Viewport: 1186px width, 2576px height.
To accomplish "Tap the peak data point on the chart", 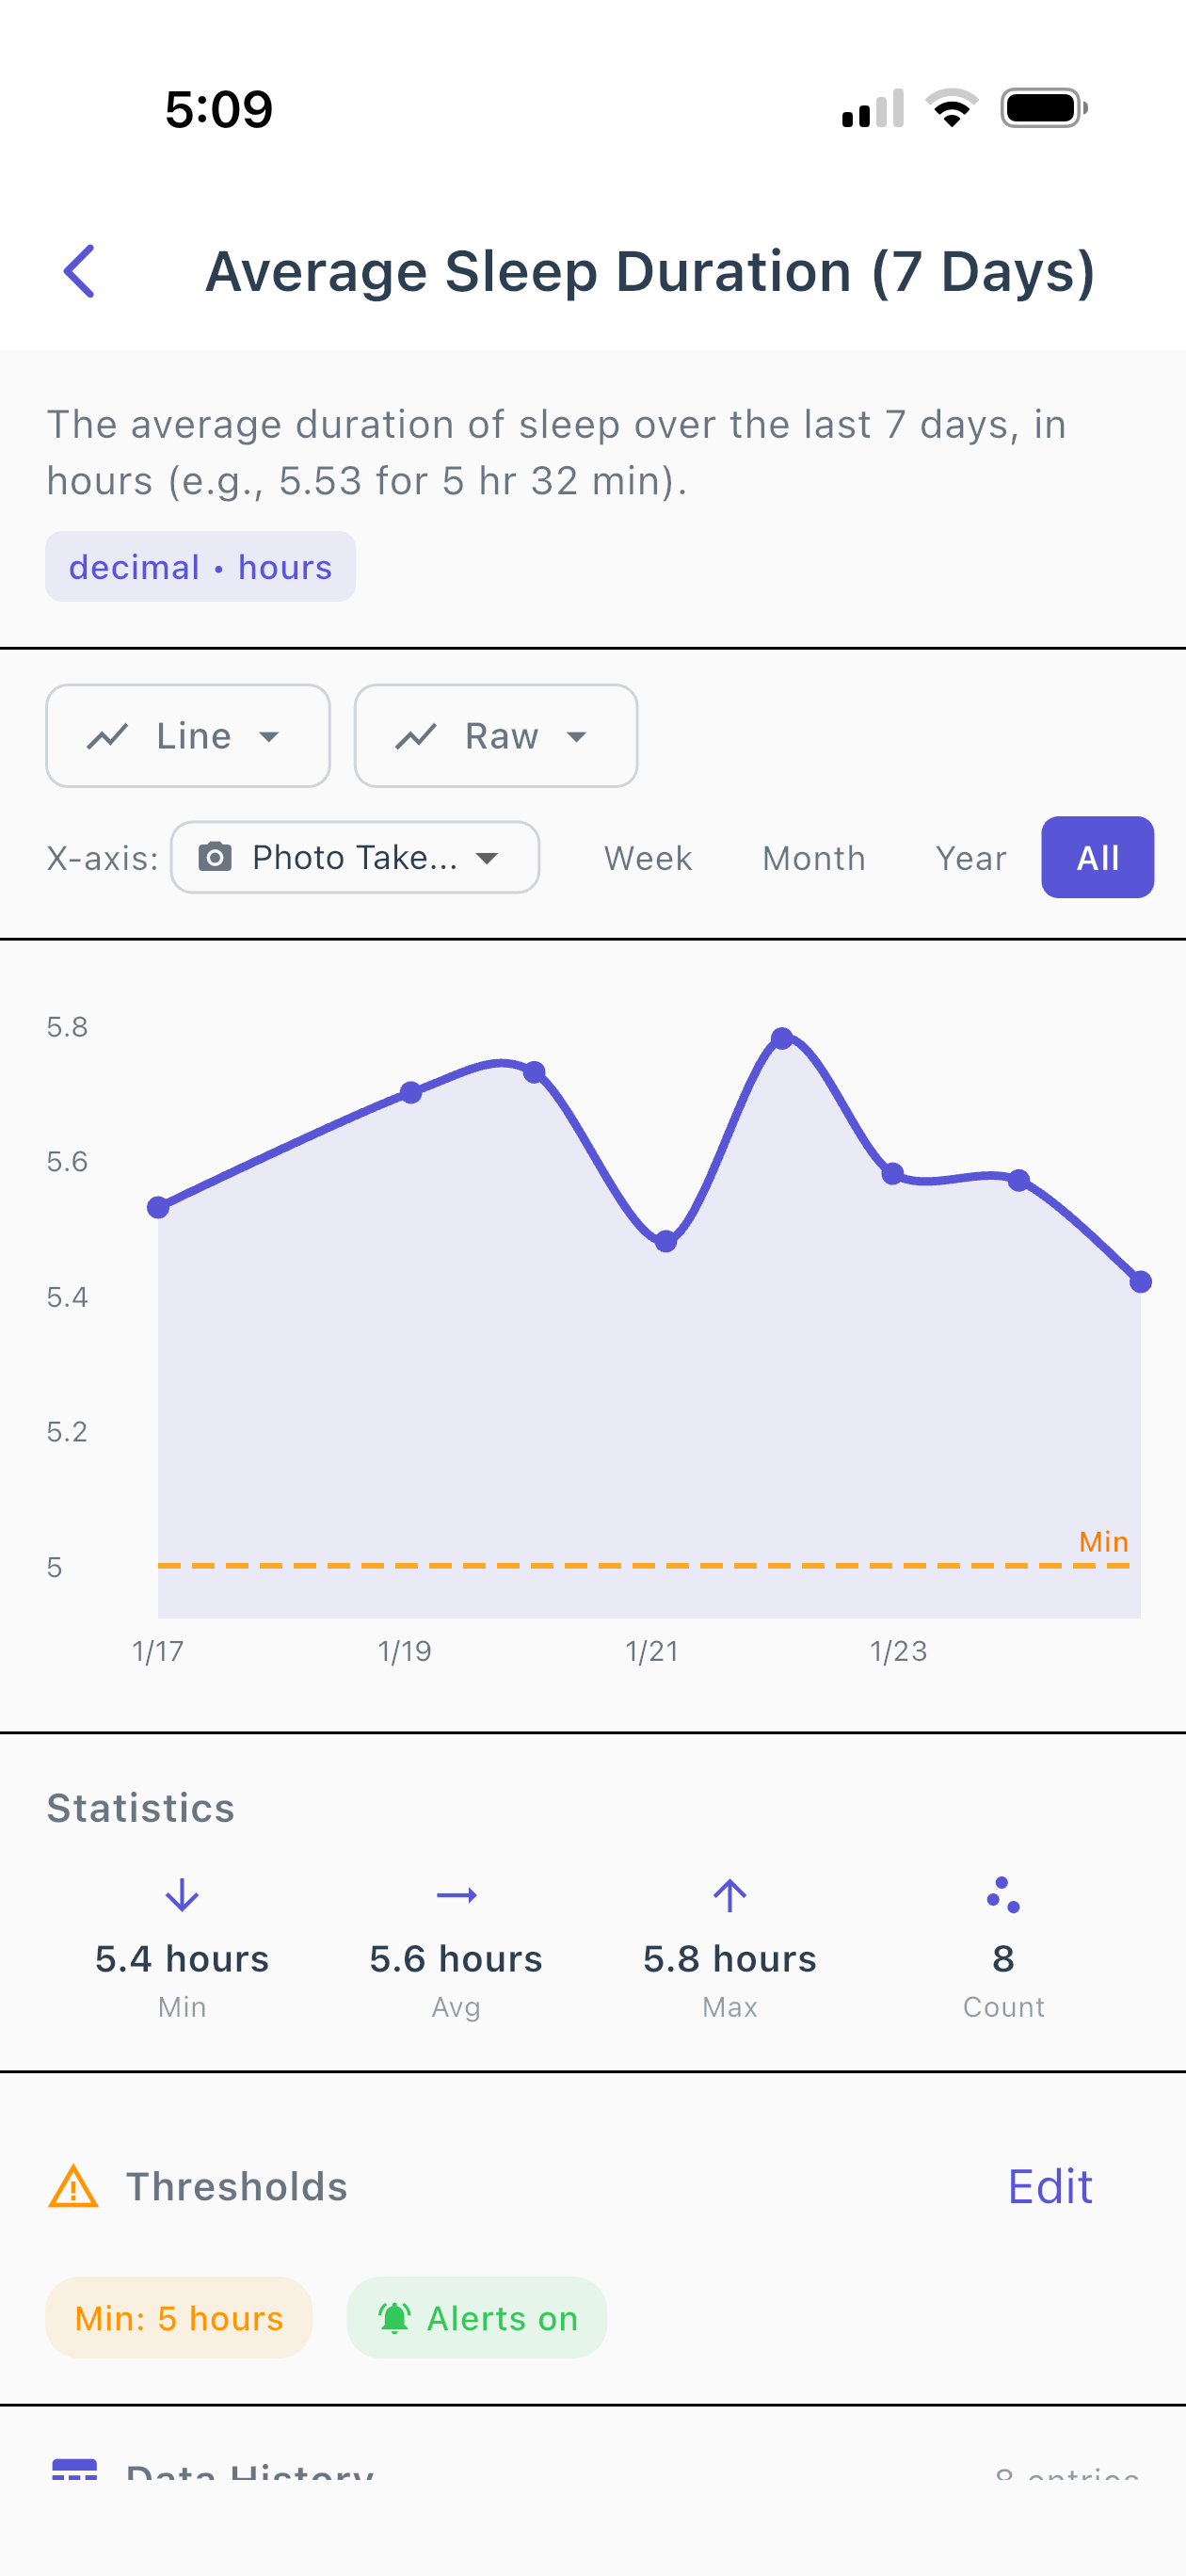I will 782,1038.
